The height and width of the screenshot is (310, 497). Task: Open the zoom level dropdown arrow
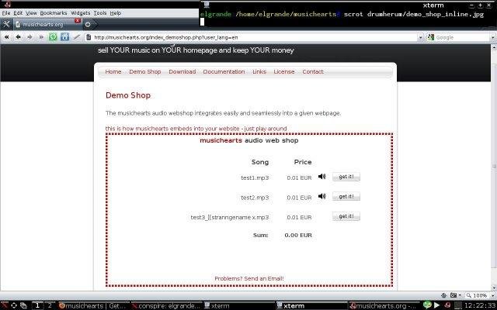click(493, 295)
